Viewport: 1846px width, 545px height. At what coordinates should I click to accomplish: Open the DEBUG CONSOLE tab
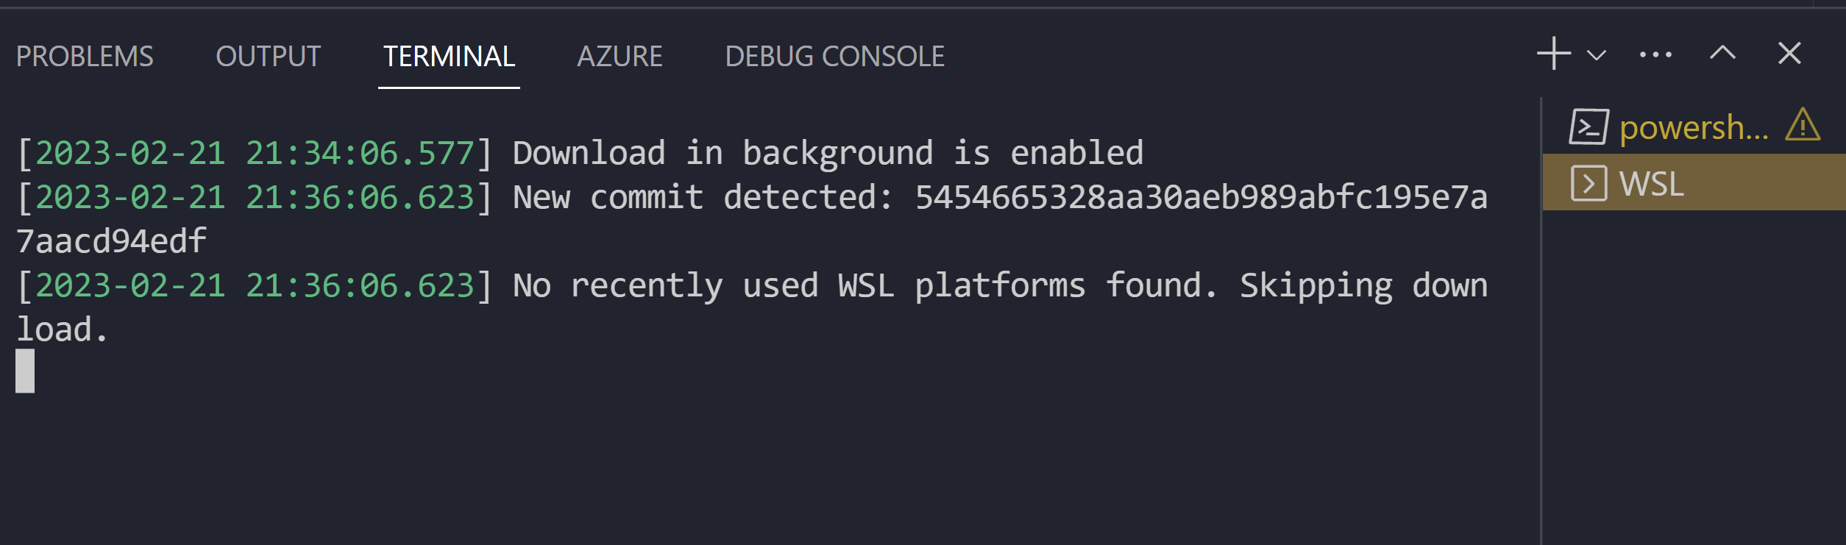pyautogui.click(x=834, y=56)
